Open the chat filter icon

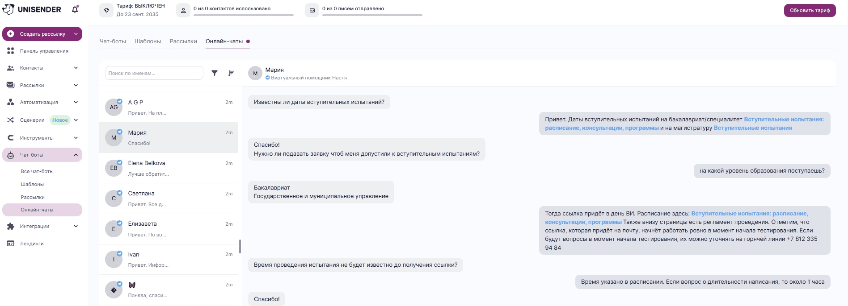click(215, 73)
